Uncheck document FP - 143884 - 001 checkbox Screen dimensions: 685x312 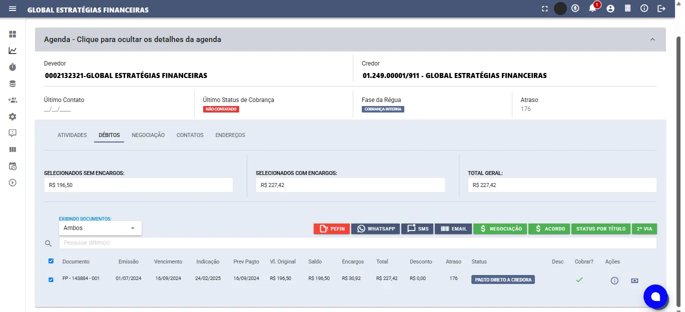point(51,279)
